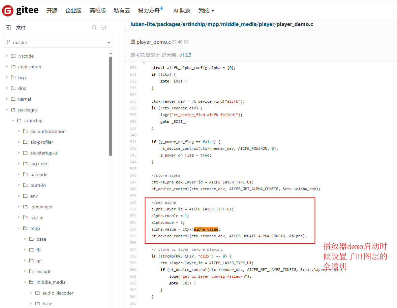The image size is (397, 308).
Task: Click the folder icon next to barcode
Action: tap(25, 174)
